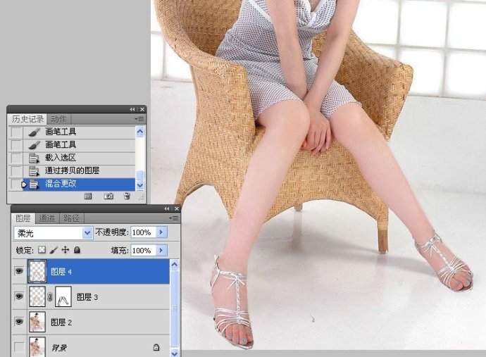The height and width of the screenshot is (357, 486).
Task: Switch to the 路径 tab
Action: pyautogui.click(x=71, y=218)
